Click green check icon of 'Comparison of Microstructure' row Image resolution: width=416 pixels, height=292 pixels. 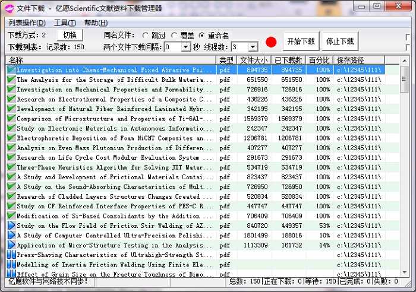tap(11, 118)
